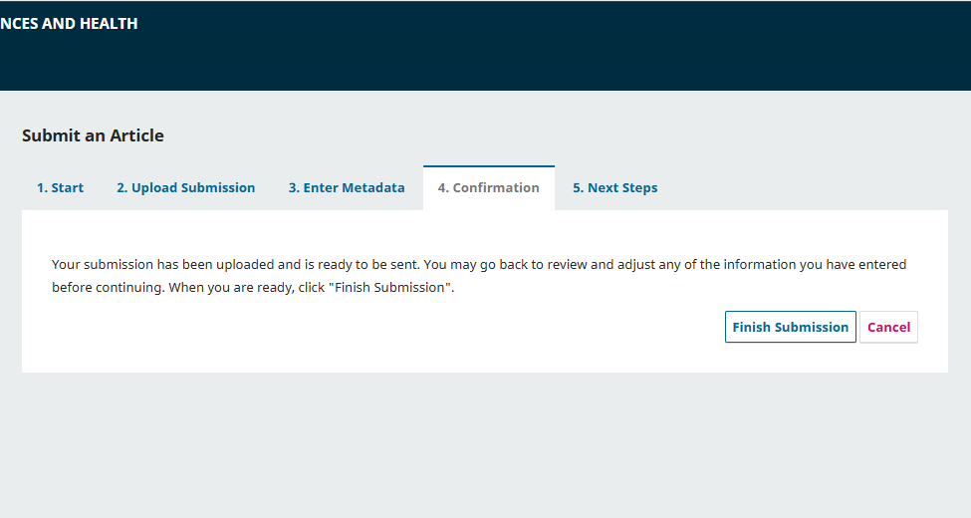Open the 1. Start tab
Viewport: 971px width, 518px height.
60,187
